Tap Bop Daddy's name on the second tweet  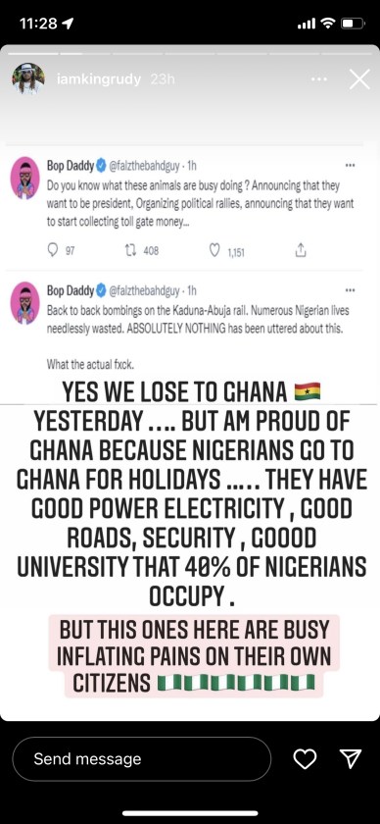(71, 290)
